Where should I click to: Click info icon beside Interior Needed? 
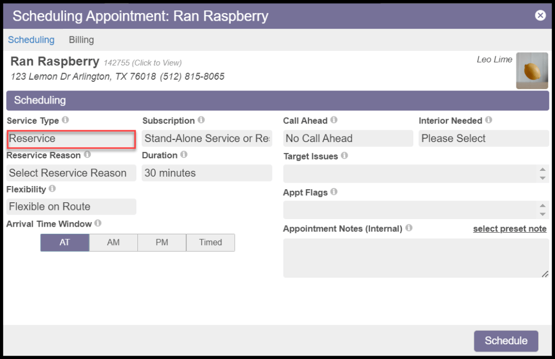(x=488, y=120)
